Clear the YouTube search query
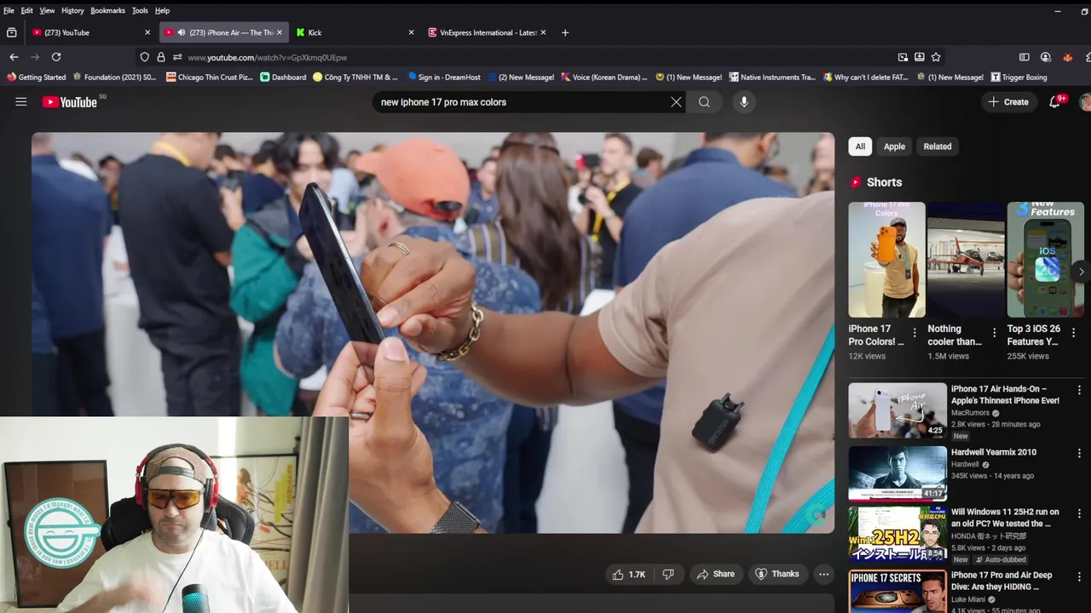This screenshot has width=1091, height=613. click(x=676, y=102)
